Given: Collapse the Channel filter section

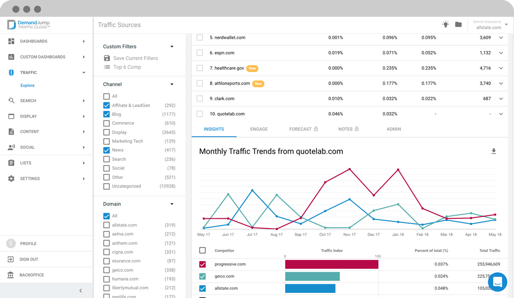Looking at the screenshot, I should coord(172,84).
